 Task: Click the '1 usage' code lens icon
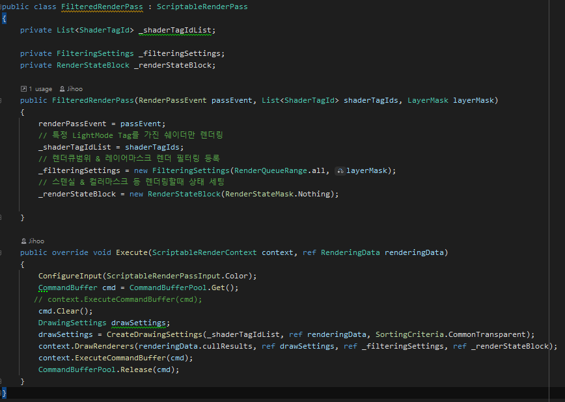click(23, 89)
